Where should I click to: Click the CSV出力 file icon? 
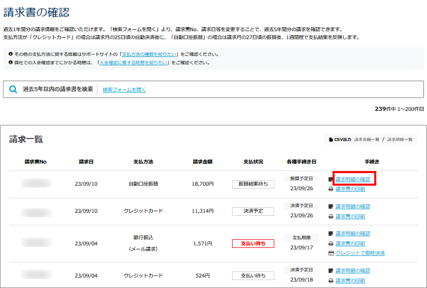click(x=331, y=139)
